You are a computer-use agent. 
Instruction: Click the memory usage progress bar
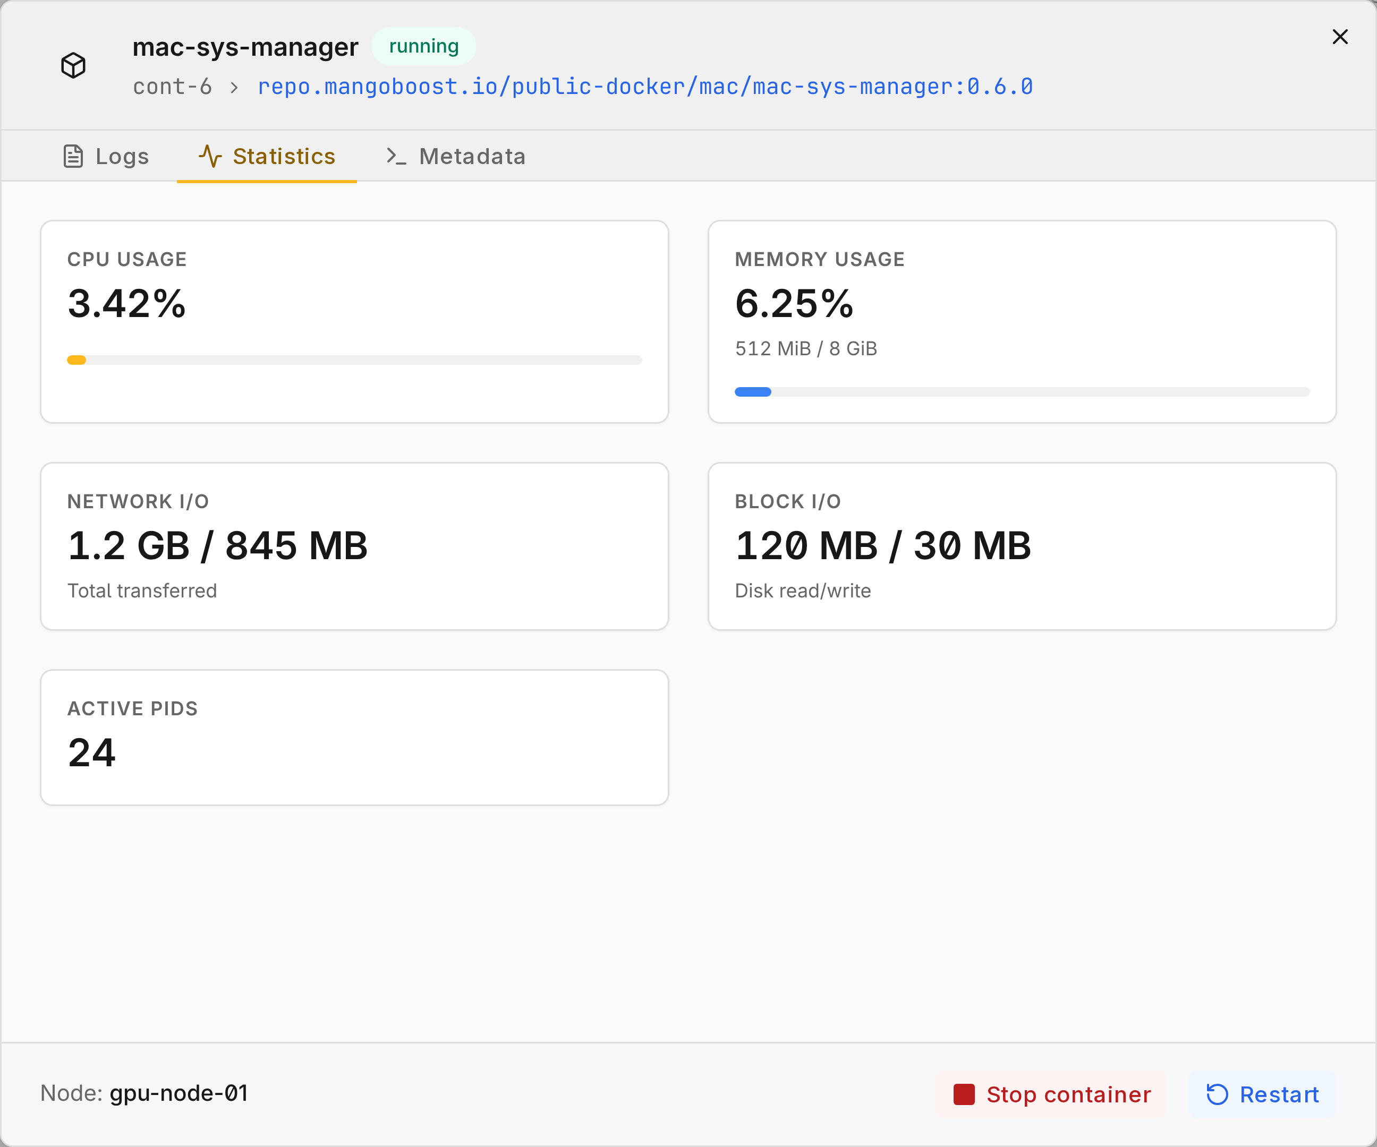pos(1022,392)
